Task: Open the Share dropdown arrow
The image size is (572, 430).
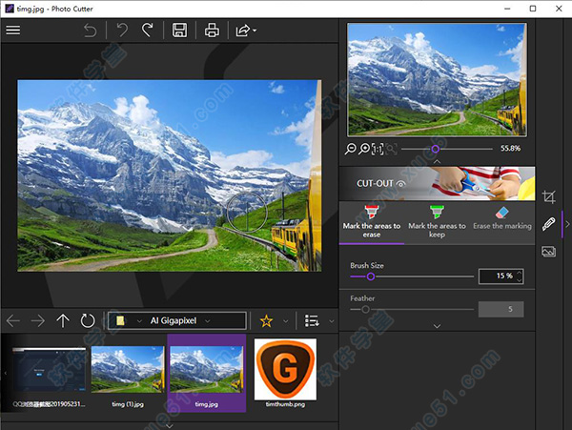Action: point(255,31)
